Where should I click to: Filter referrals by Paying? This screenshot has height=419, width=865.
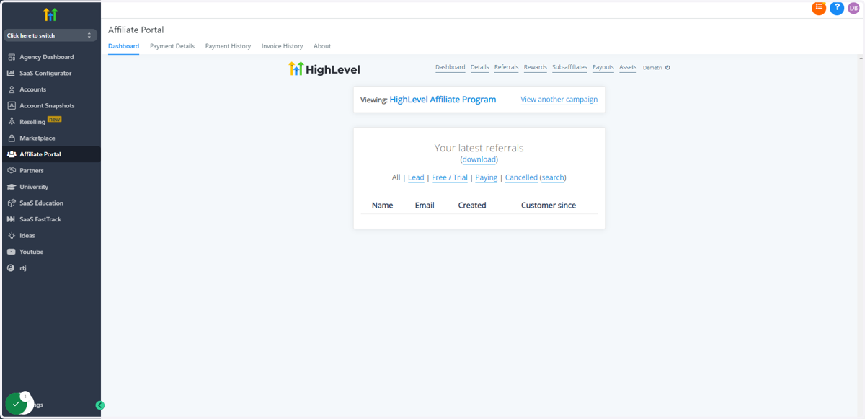(486, 177)
